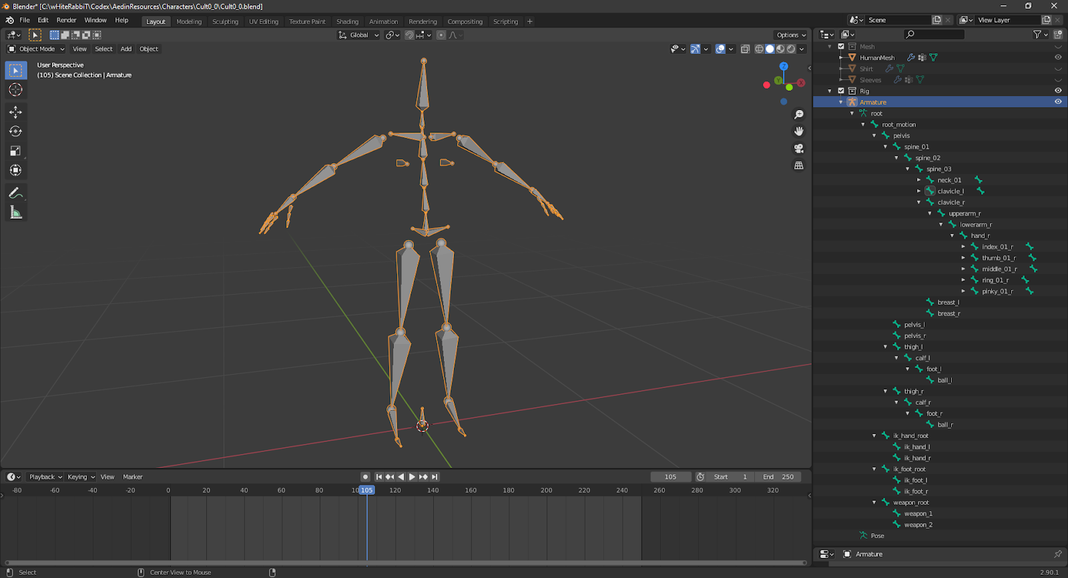Open the Global transform orientation dropdown

pos(359,35)
